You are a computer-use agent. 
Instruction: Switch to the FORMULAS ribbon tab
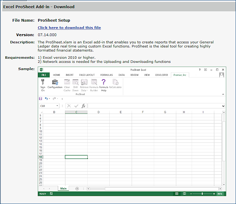(x=106, y=75)
